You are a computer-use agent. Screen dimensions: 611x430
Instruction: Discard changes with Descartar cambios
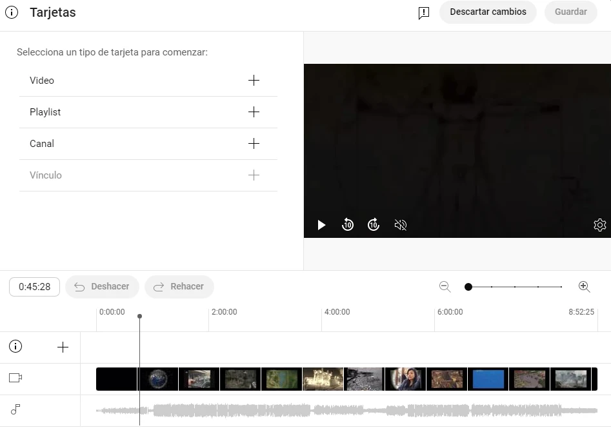488,12
